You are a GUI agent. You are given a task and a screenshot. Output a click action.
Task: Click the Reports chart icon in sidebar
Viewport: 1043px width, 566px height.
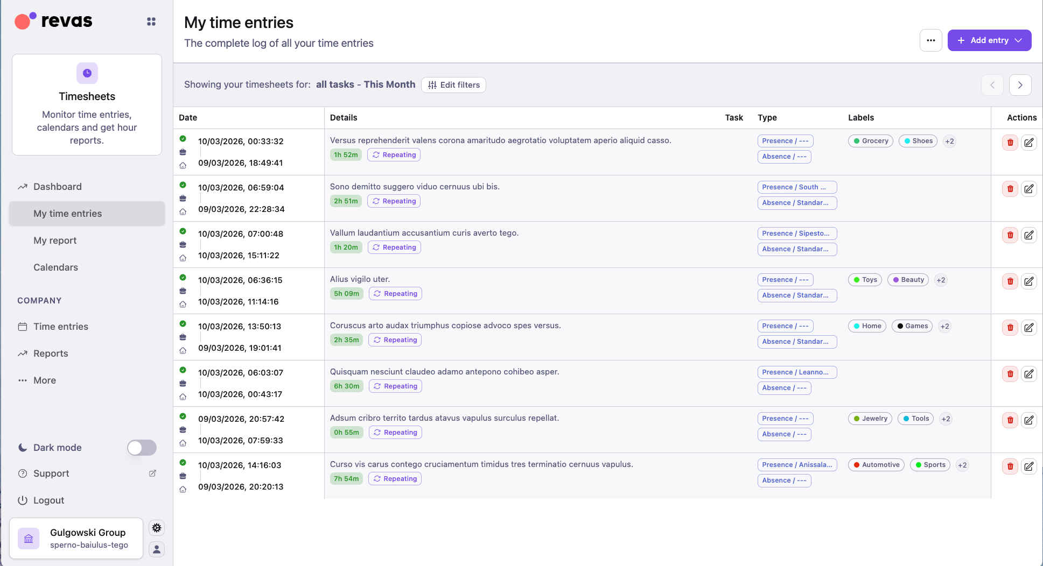[22, 353]
